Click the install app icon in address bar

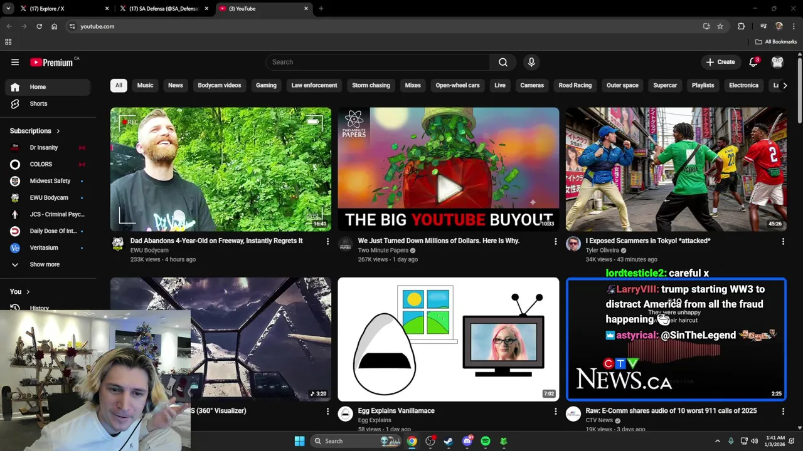pyautogui.click(x=706, y=26)
